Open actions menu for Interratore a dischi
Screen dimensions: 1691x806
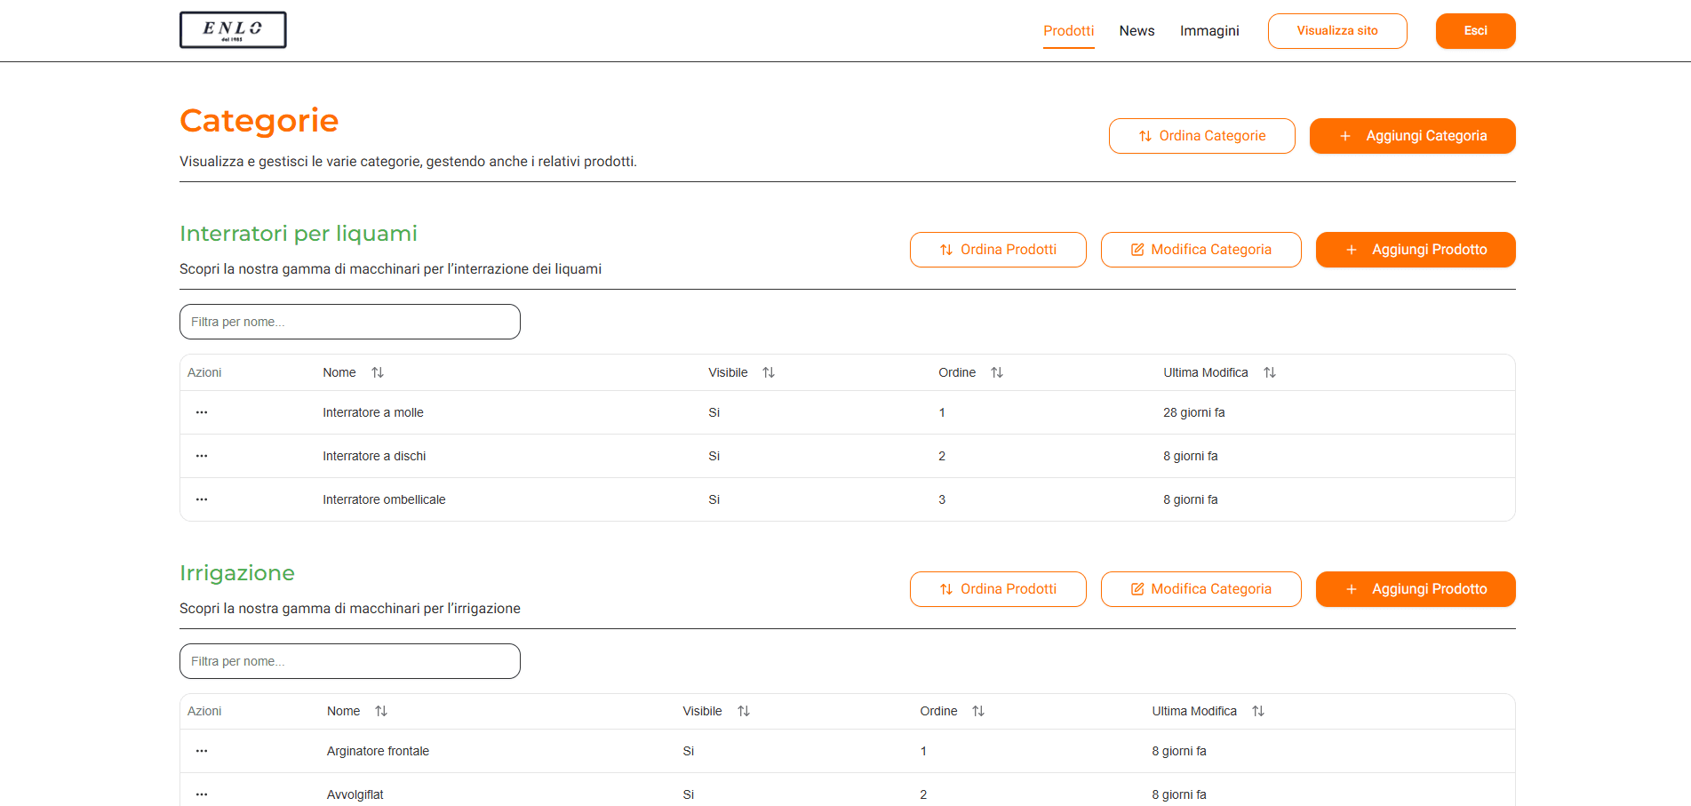click(x=202, y=456)
